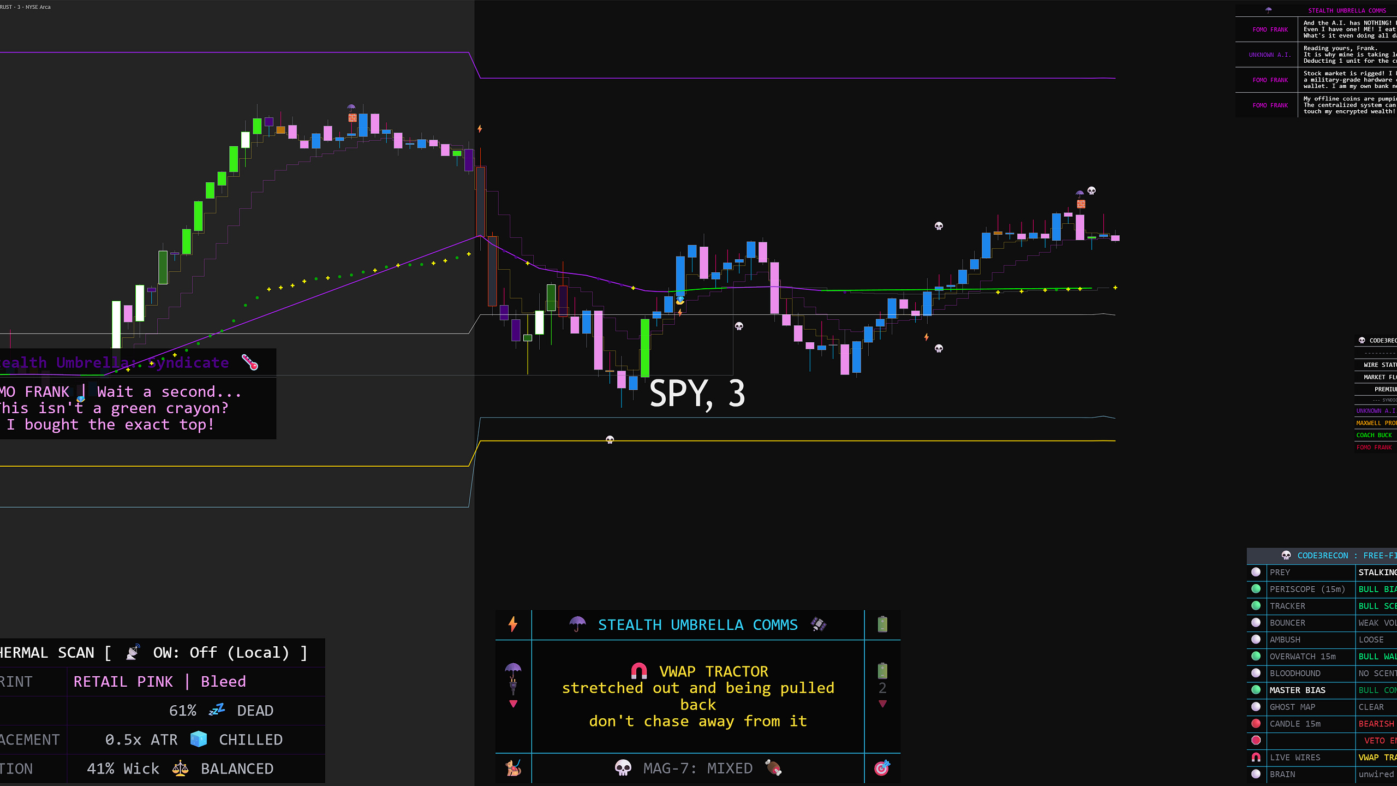Click the RETAIL PINK | Bleed text
The height and width of the screenshot is (786, 1397).
[x=160, y=682]
